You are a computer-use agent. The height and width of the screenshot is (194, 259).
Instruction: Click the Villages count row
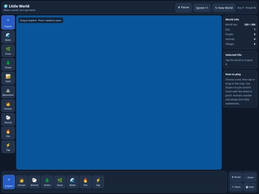tap(240, 44)
